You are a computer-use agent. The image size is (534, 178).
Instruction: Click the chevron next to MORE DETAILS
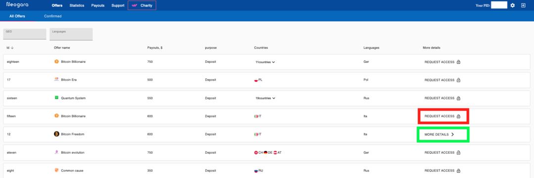(x=452, y=134)
